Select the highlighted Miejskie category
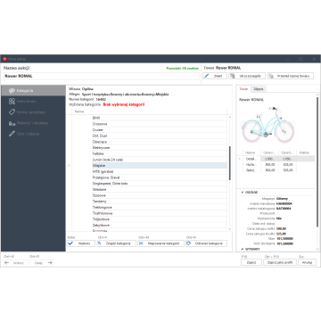The width and height of the screenshot is (321, 321). pos(160,166)
